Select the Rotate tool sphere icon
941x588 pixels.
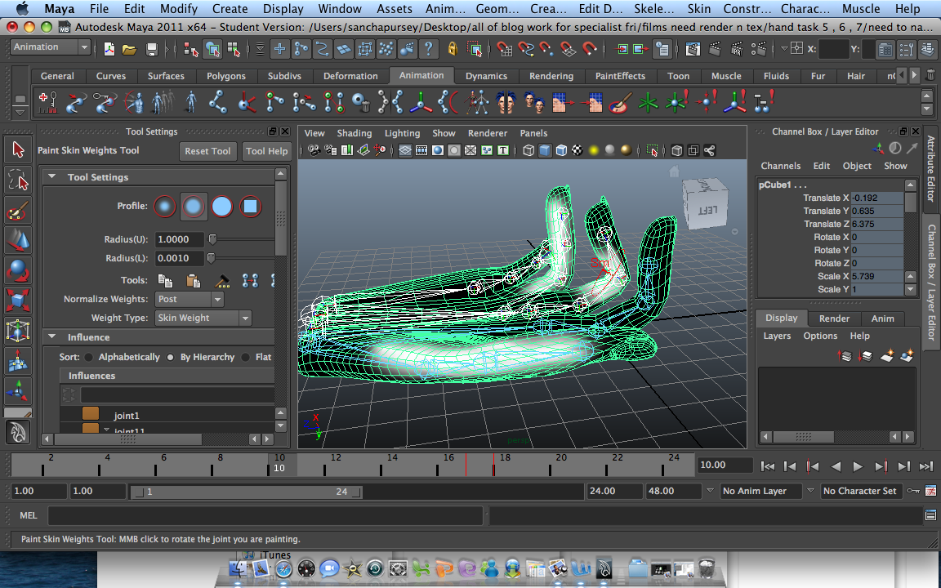[18, 270]
